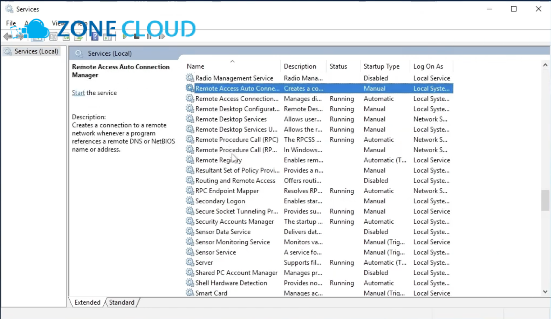Click the Forward arrow toolbar icon
The image size is (551, 319).
pyautogui.click(x=19, y=36)
